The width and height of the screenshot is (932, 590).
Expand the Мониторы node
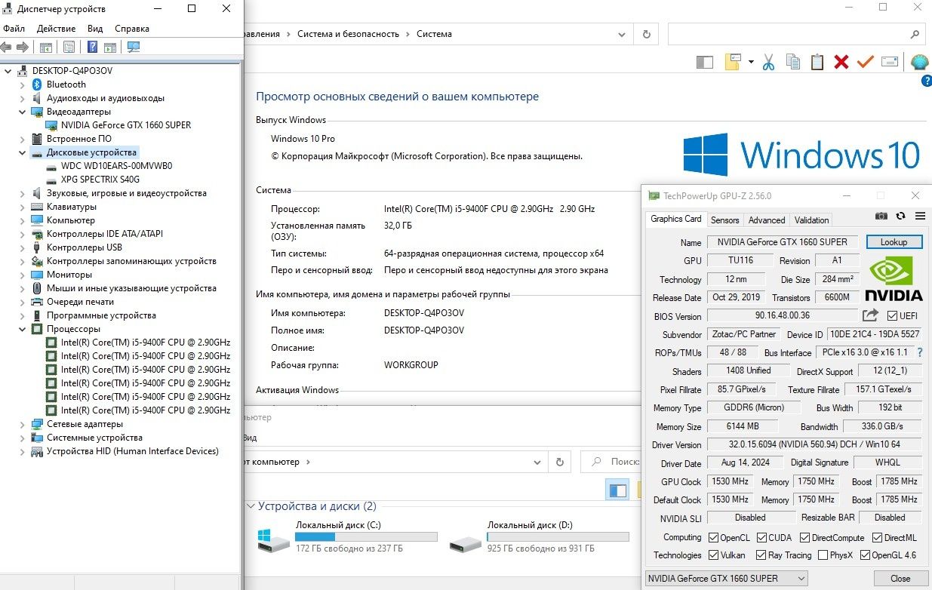coord(23,275)
